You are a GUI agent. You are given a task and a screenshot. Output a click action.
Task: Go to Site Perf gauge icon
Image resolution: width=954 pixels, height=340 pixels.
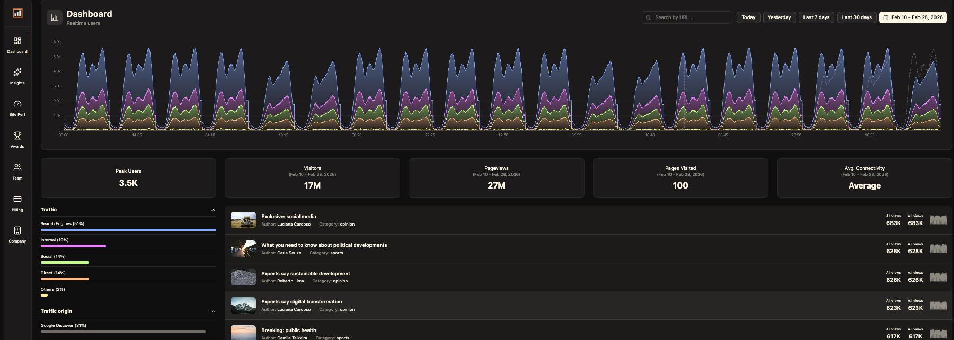point(17,104)
